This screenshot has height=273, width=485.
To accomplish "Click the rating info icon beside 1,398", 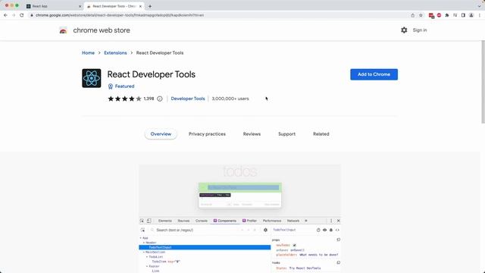I will 160,99.
